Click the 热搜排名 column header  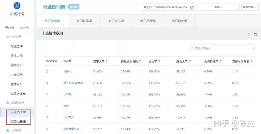tap(51, 61)
